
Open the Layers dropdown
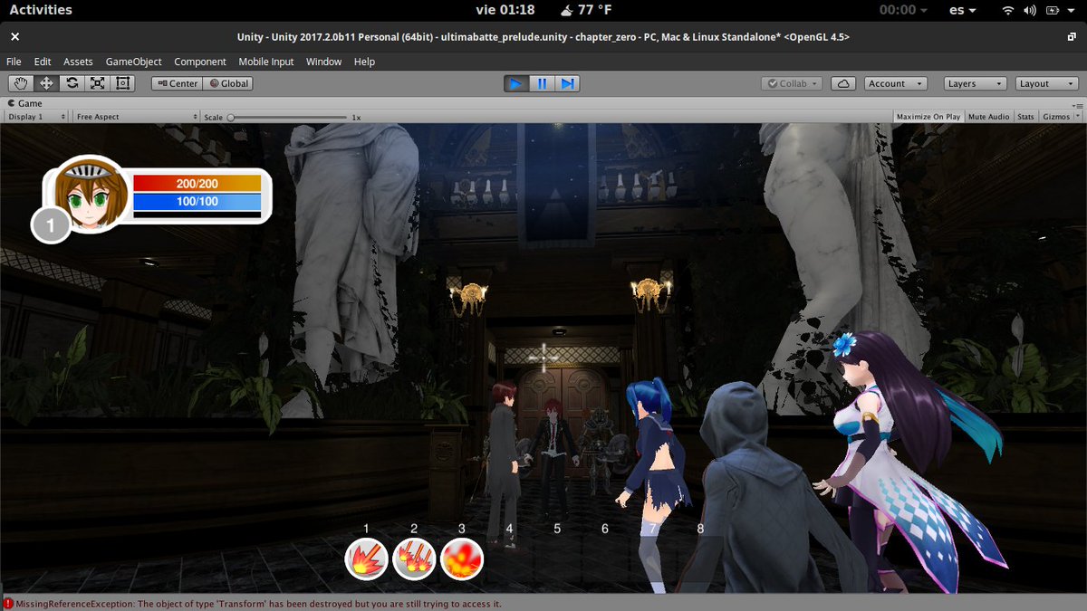tap(975, 83)
